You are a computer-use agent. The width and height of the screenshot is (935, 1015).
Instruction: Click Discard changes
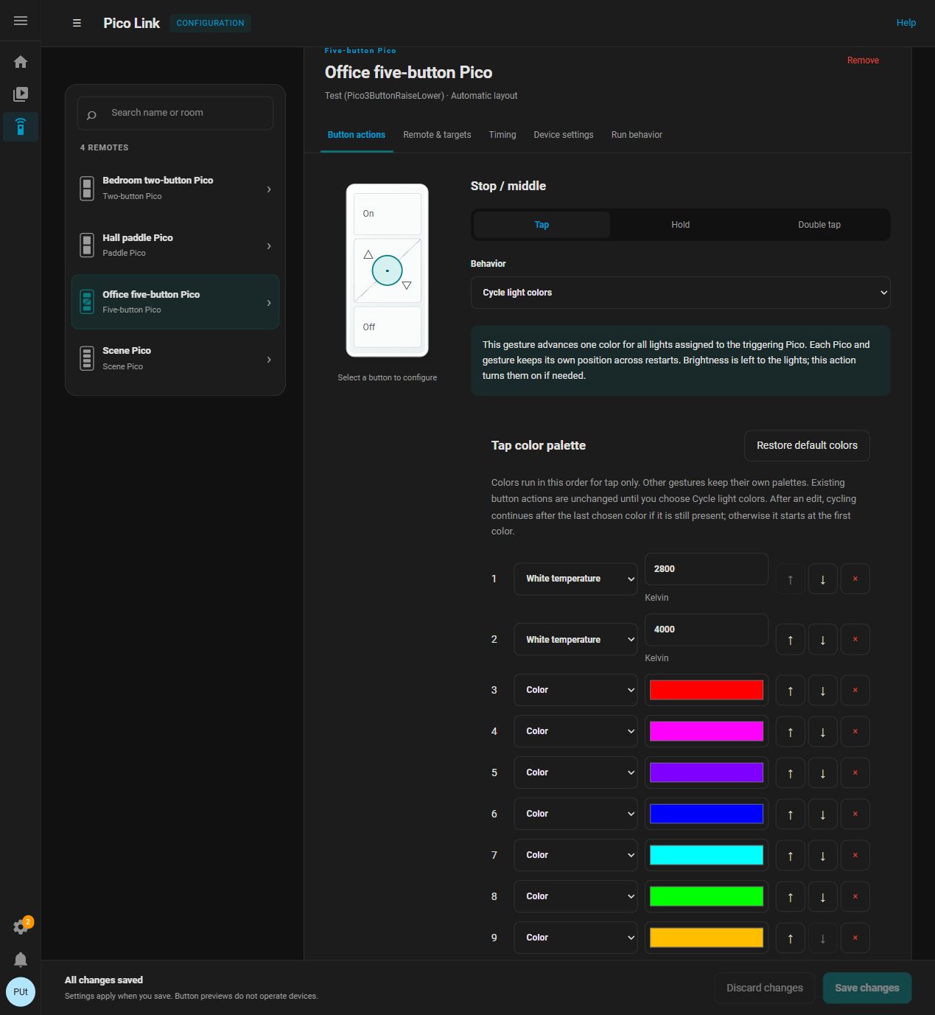click(x=765, y=988)
